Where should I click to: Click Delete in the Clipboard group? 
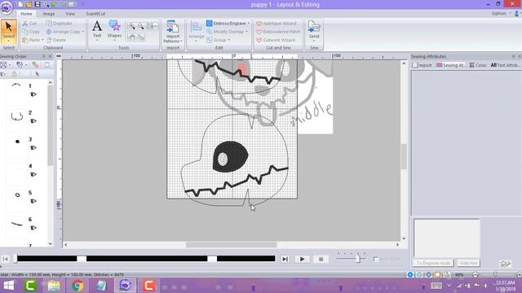(x=56, y=40)
